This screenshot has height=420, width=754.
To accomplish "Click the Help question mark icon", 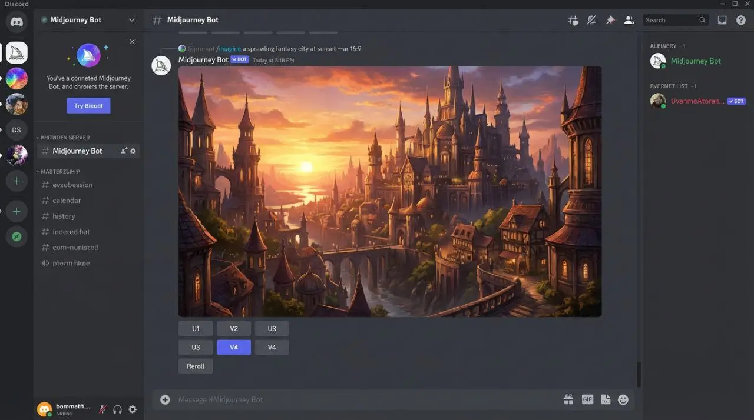I will pos(741,20).
